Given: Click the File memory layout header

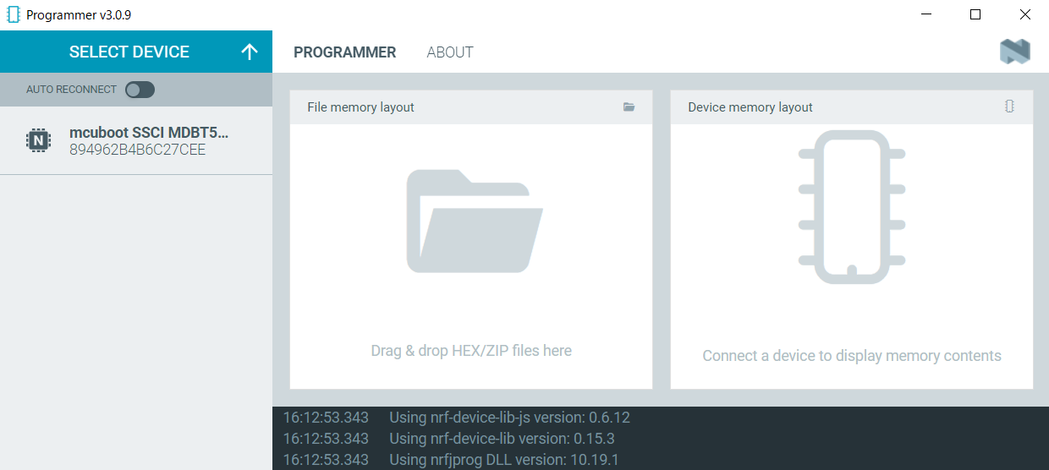Looking at the screenshot, I should (x=361, y=107).
